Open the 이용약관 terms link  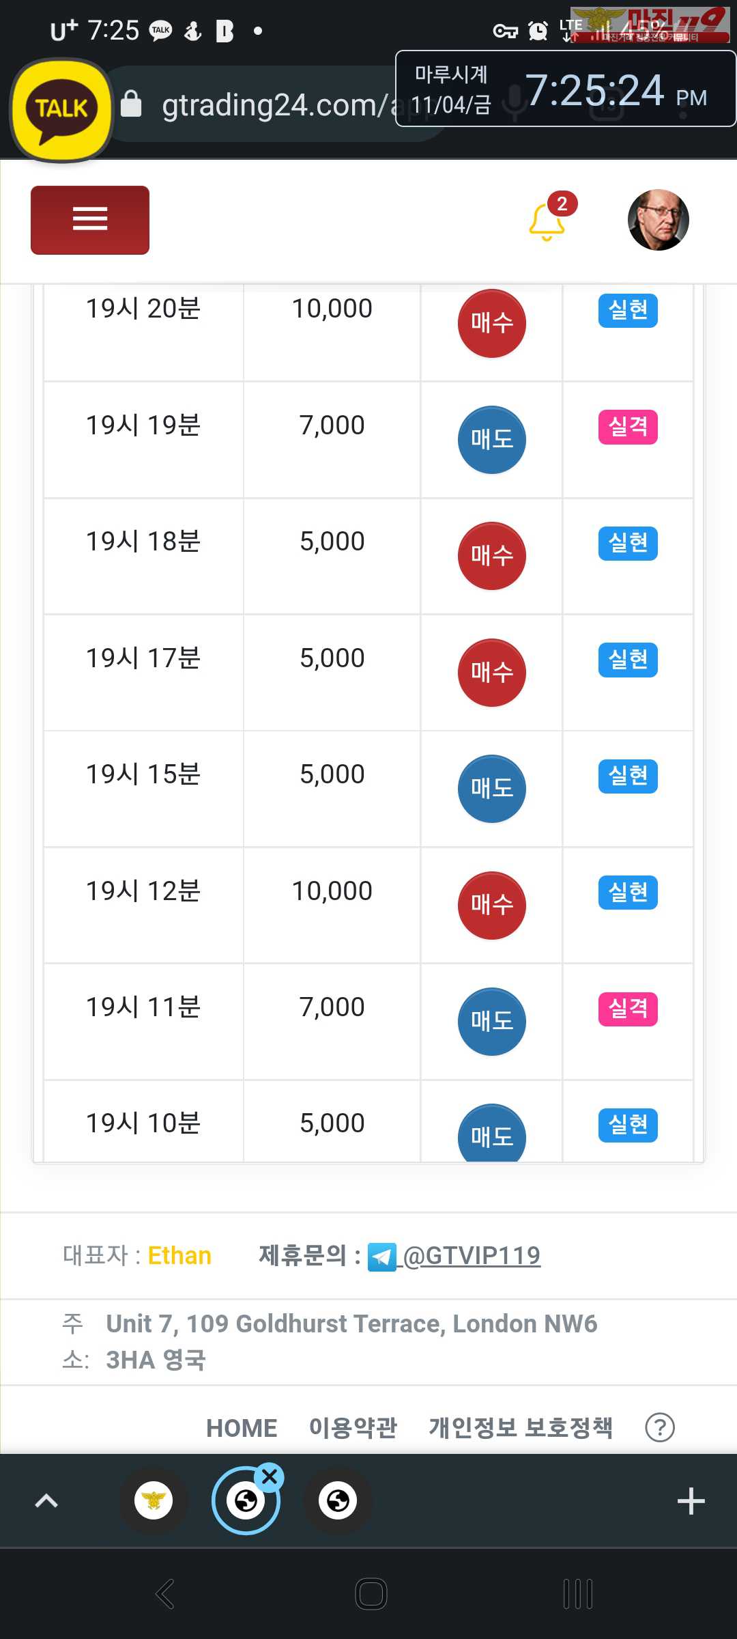353,1428
